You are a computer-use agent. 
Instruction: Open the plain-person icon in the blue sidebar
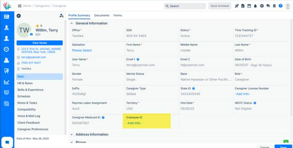pyautogui.click(x=7, y=38)
